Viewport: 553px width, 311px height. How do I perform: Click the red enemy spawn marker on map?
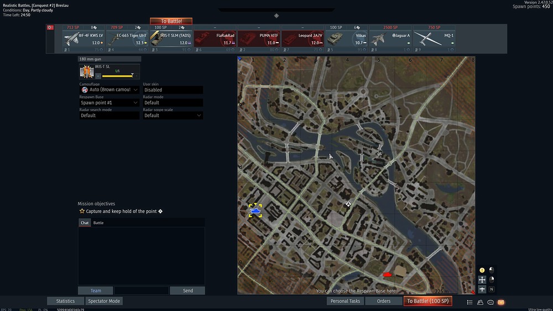pyautogui.click(x=387, y=274)
